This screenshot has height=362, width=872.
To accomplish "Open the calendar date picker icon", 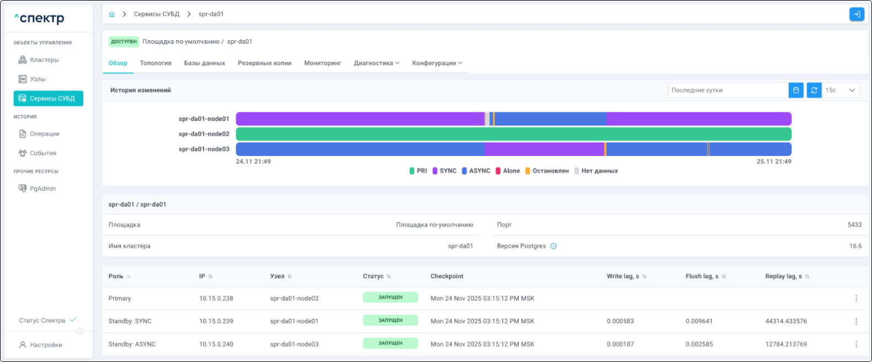I will 795,90.
